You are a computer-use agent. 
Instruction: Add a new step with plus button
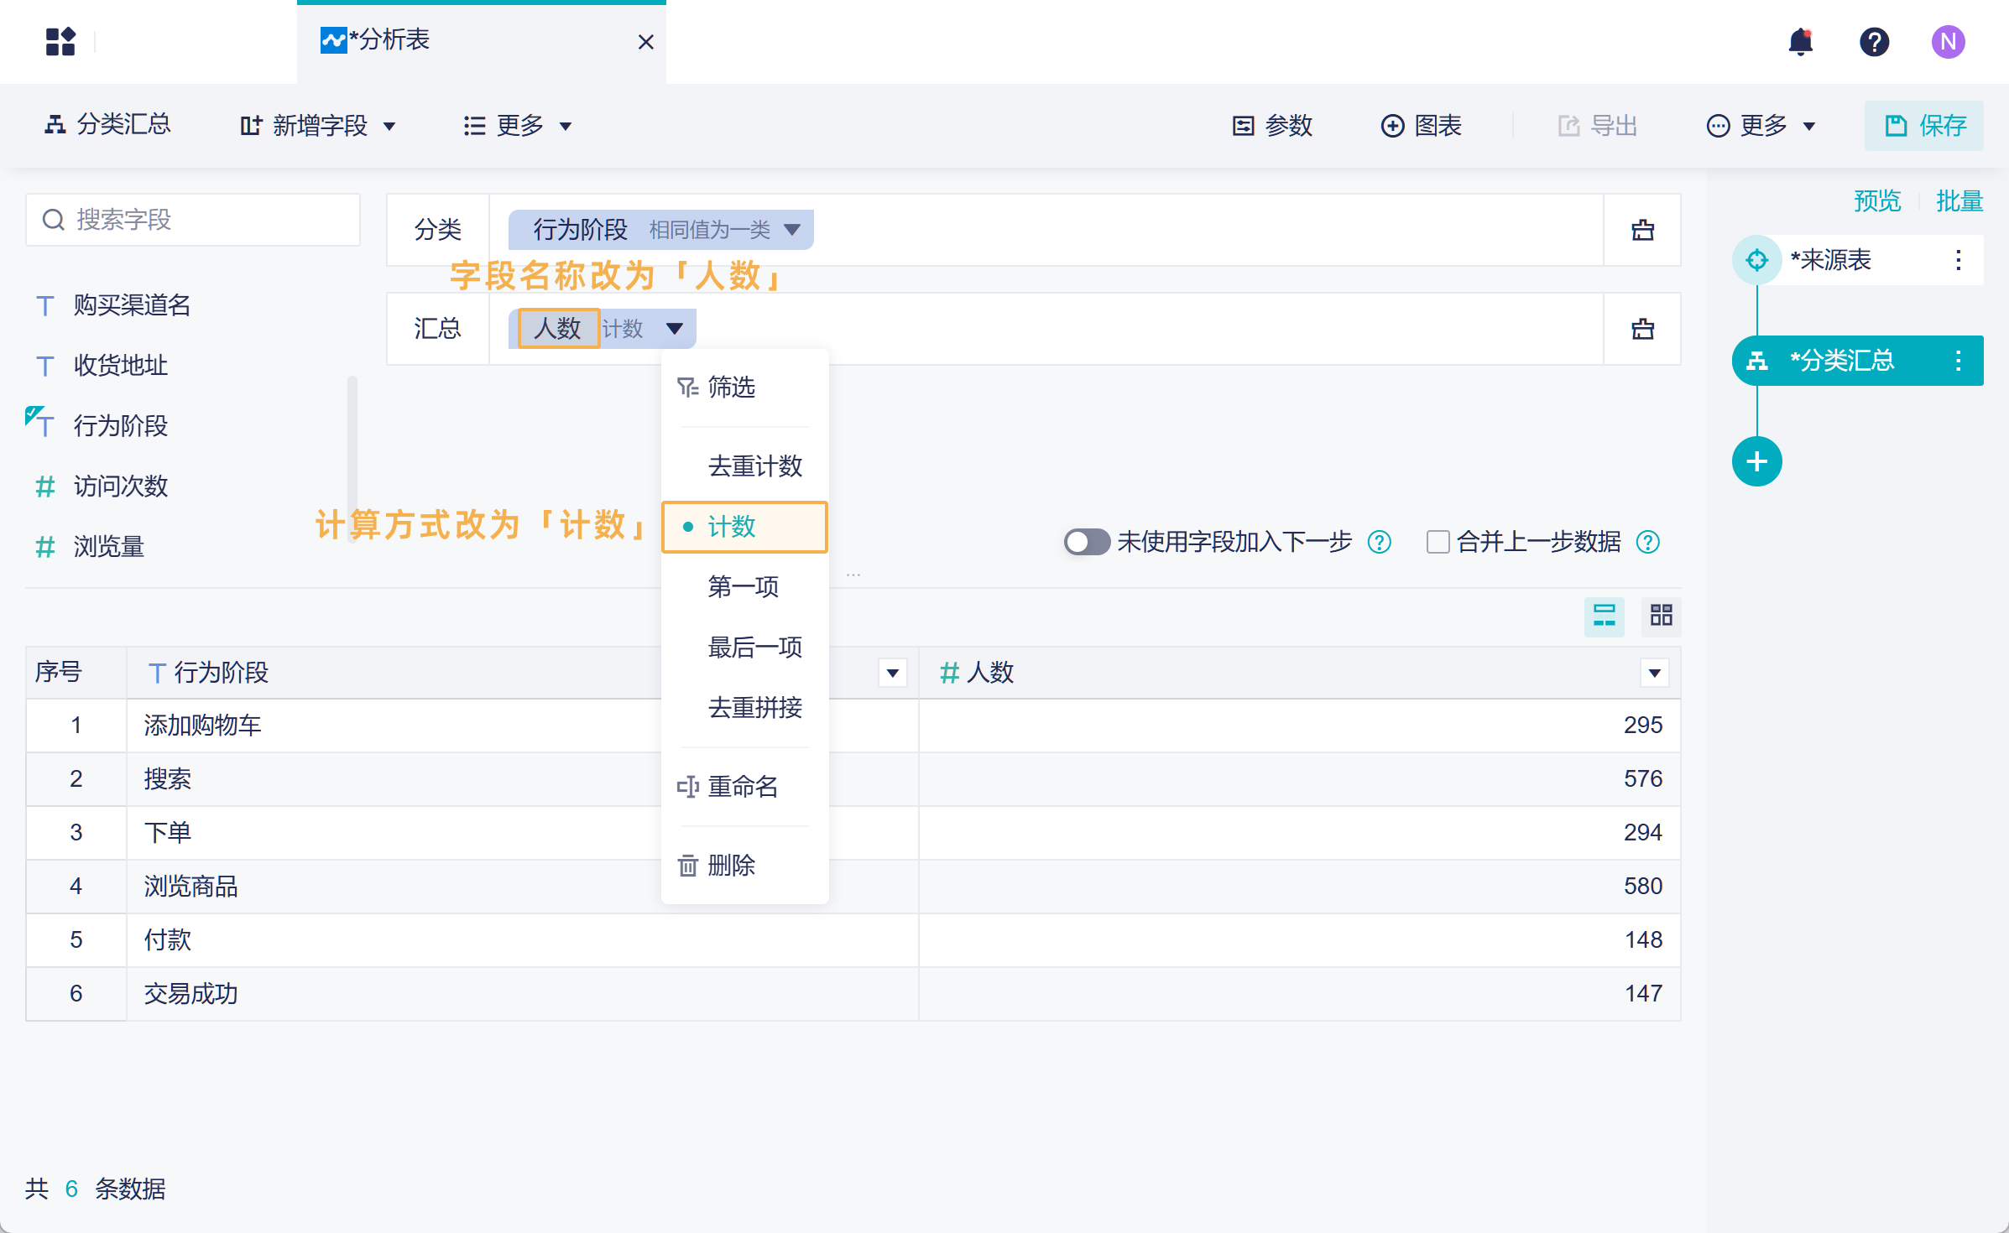coord(1756,461)
